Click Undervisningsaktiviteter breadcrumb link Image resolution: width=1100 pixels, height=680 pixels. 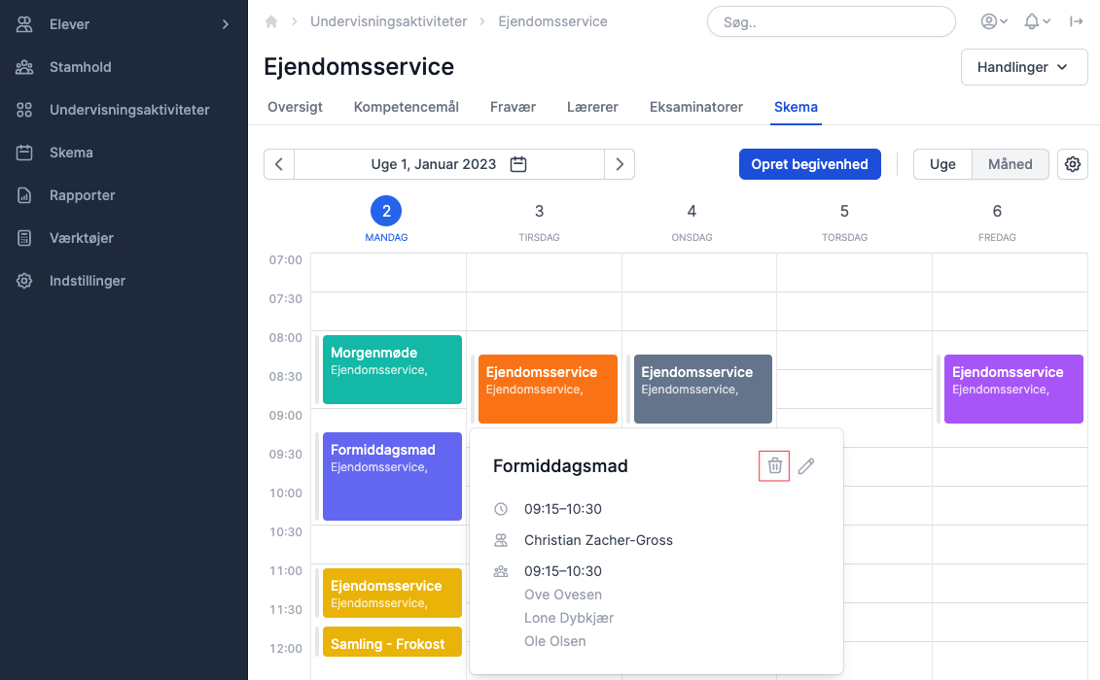coord(389,21)
